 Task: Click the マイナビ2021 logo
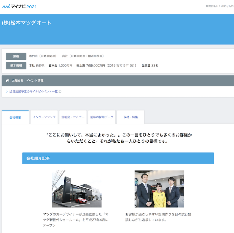tap(19, 6)
